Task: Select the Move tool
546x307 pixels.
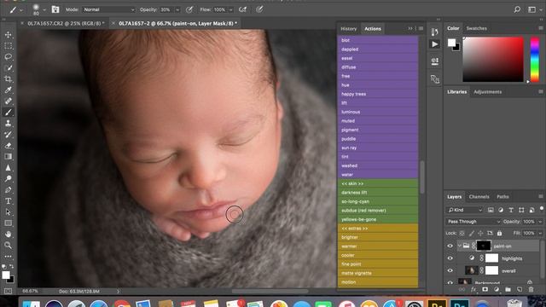Action: (x=9, y=35)
